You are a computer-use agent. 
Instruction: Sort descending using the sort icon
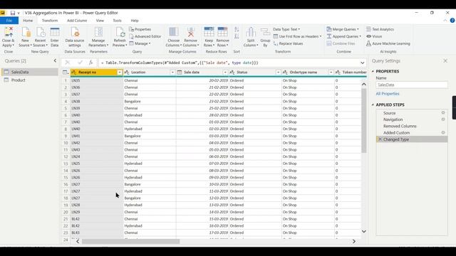click(237, 36)
